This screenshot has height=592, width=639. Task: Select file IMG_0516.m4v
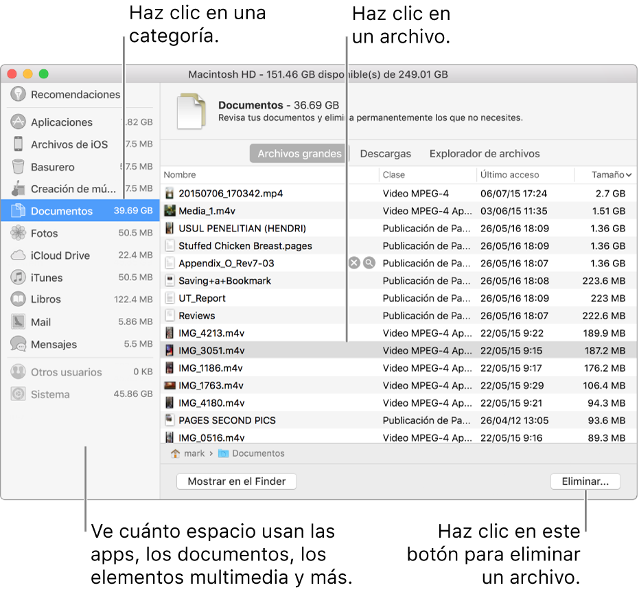211,438
